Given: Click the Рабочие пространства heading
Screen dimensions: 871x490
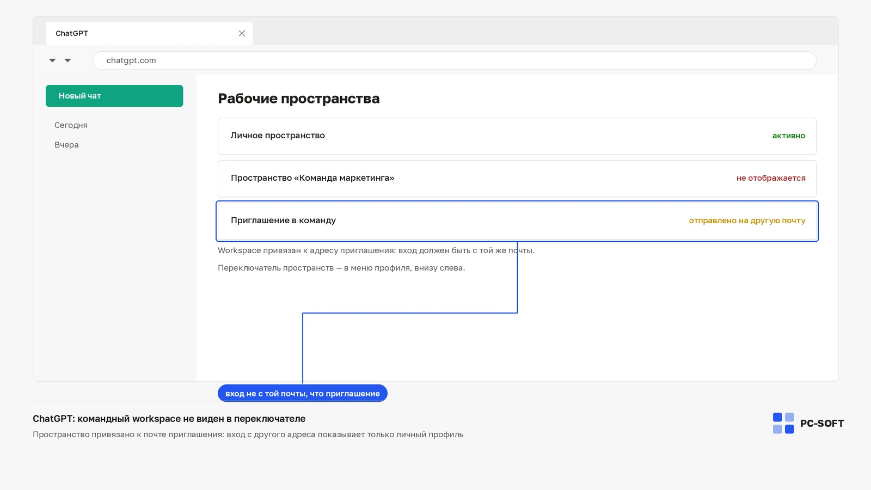Looking at the screenshot, I should 299,99.
